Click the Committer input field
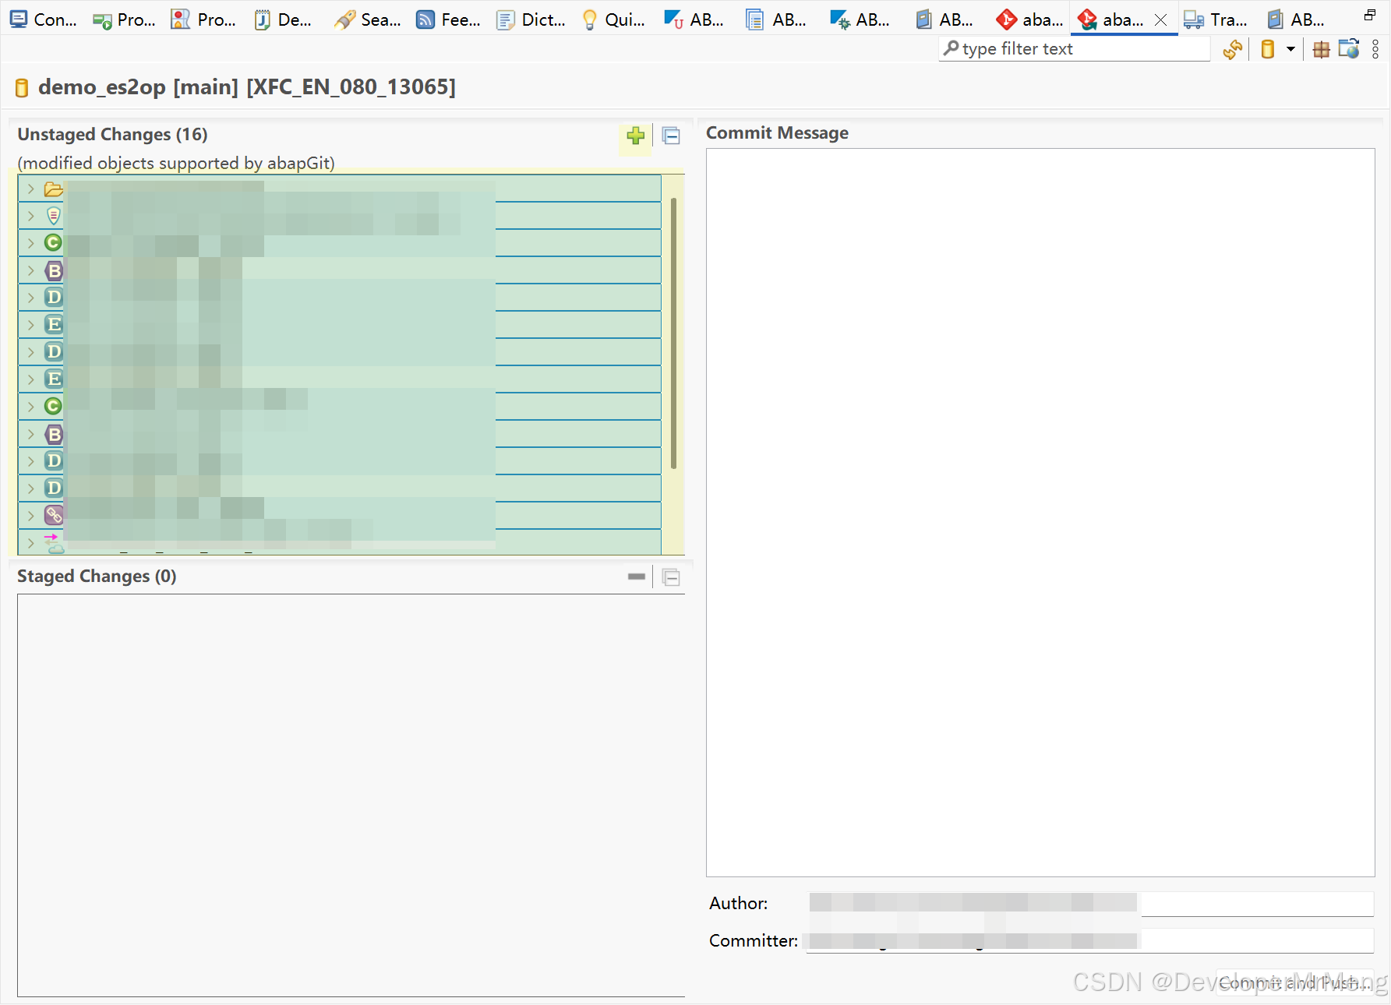The height and width of the screenshot is (1005, 1391). pos(1090,940)
